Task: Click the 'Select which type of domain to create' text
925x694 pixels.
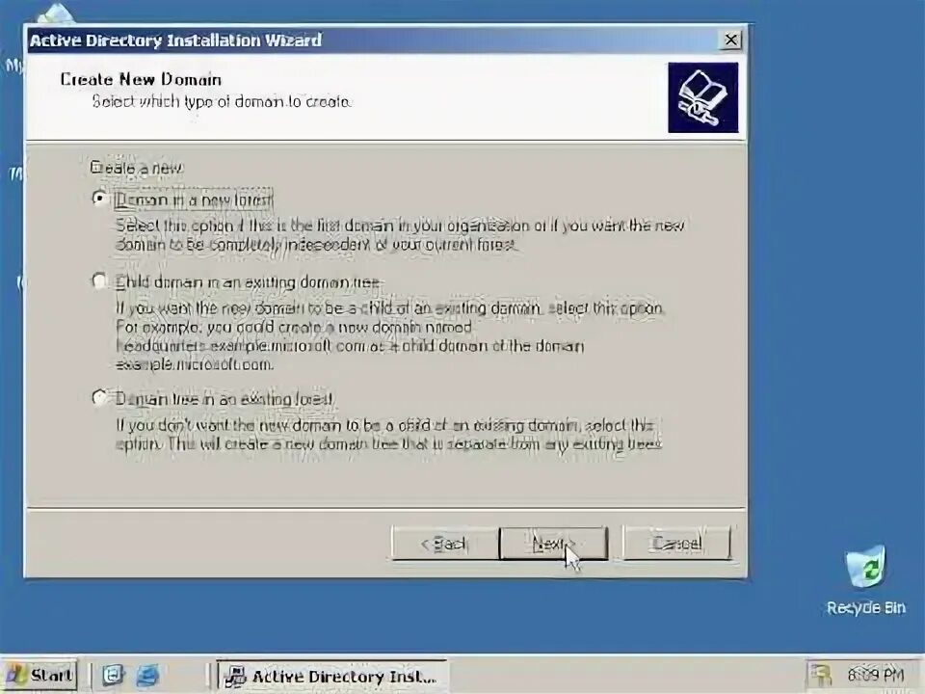Action: [222, 101]
